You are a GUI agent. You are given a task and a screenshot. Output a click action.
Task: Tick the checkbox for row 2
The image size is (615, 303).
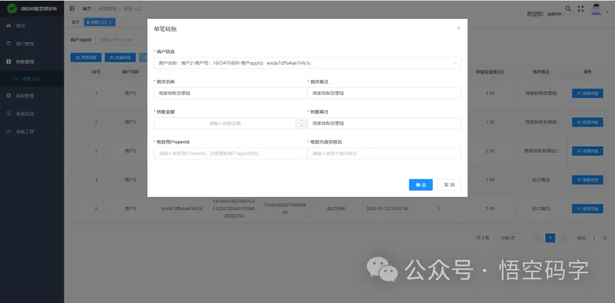(79, 122)
